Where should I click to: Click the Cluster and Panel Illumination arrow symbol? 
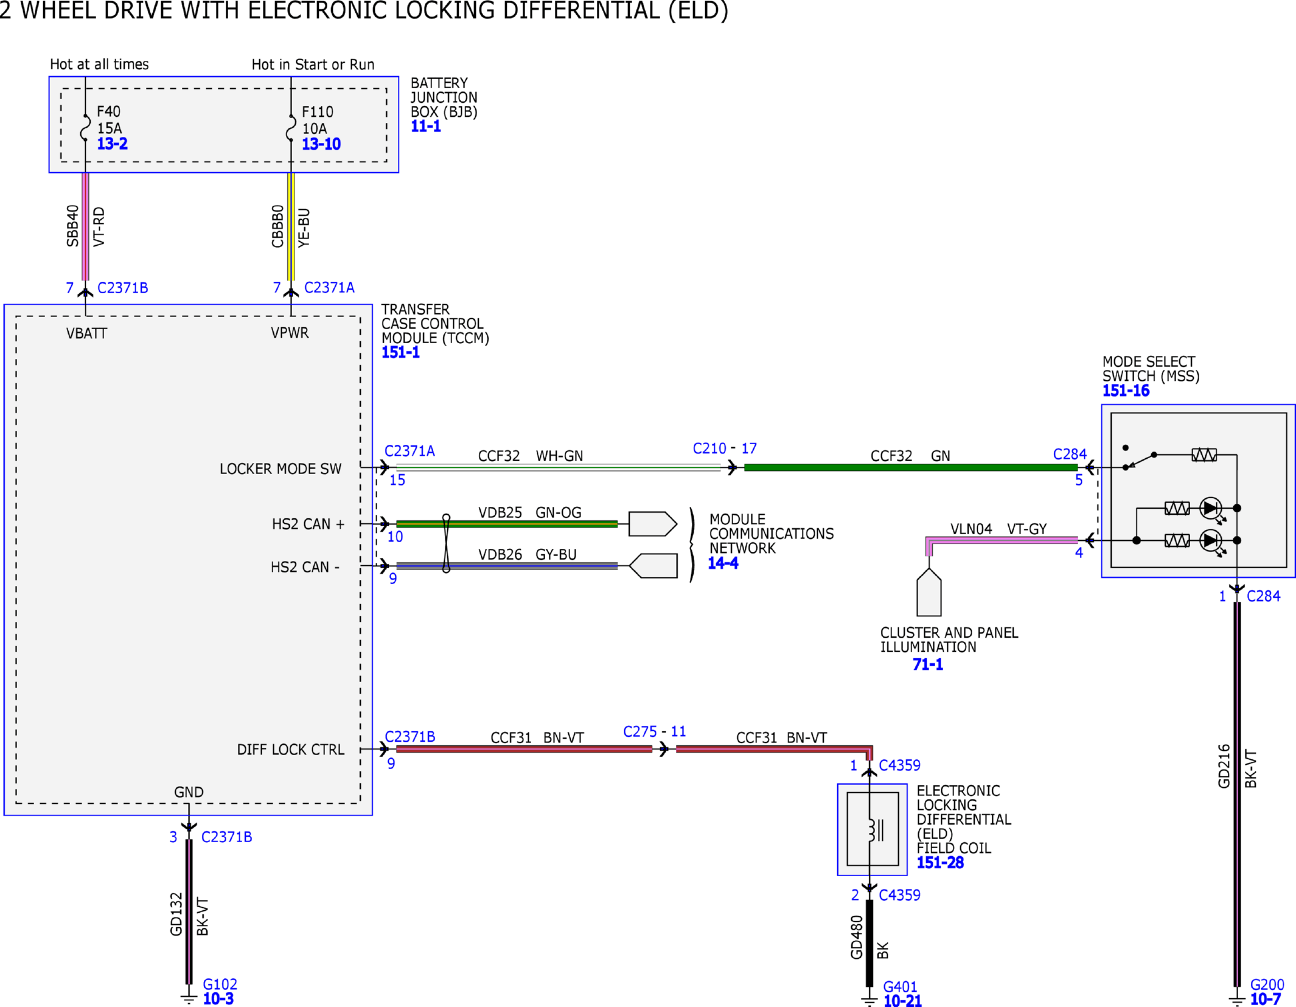(929, 592)
